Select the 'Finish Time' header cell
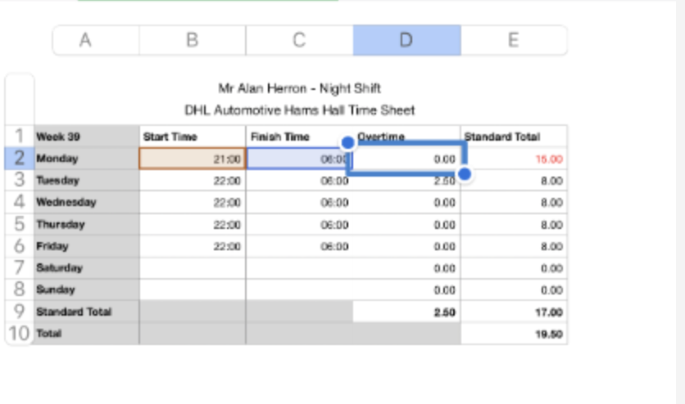Viewport: 685px width, 404px height. click(299, 137)
